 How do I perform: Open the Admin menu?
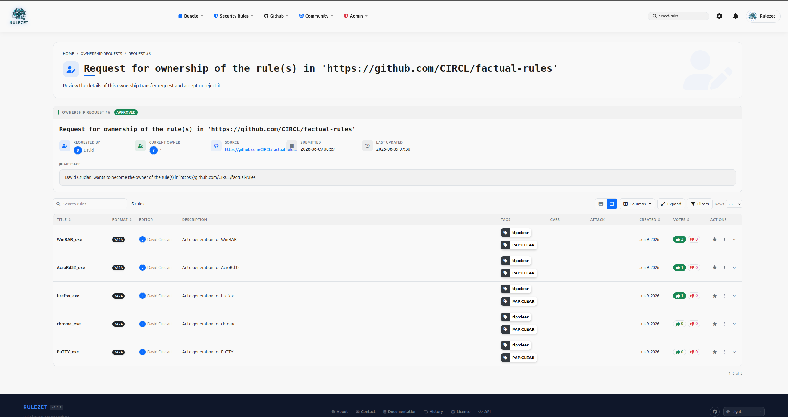[x=356, y=16]
